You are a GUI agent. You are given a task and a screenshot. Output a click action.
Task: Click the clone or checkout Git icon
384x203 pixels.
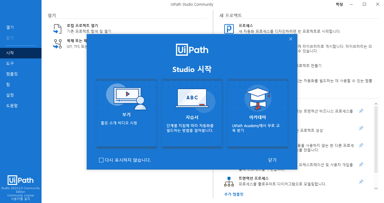point(57,44)
